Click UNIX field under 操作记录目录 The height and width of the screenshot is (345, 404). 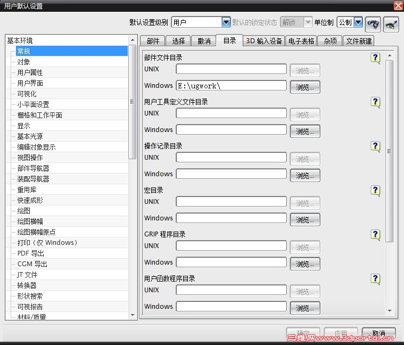231,158
